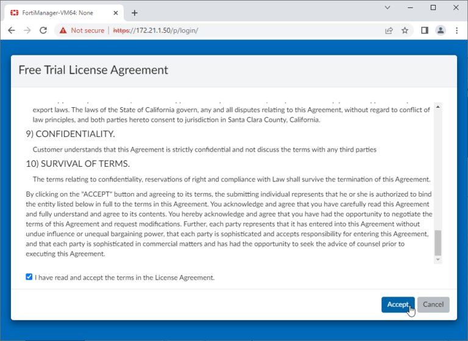
Task: Click the scrollbar up arrow in agreement
Action: tap(438, 107)
